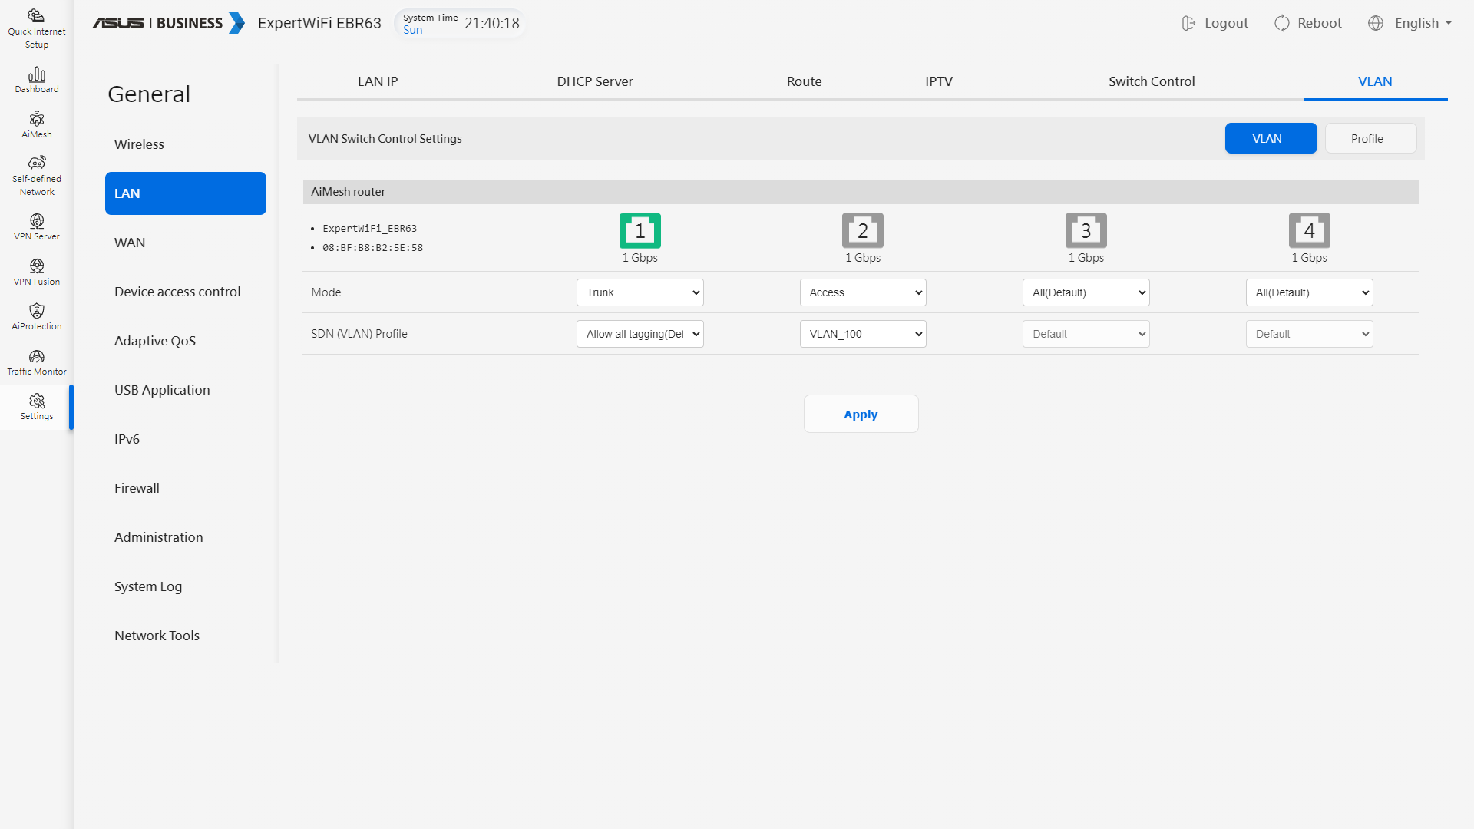Open port 3 Mode dropdown All(Default)
Image resolution: width=1474 pixels, height=829 pixels.
[1085, 292]
